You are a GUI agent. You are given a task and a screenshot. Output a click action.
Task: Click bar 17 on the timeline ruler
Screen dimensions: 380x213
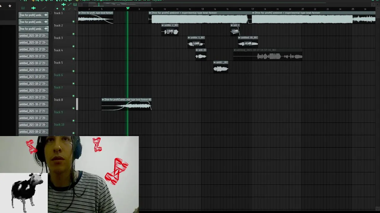pyautogui.click(x=253, y=9)
